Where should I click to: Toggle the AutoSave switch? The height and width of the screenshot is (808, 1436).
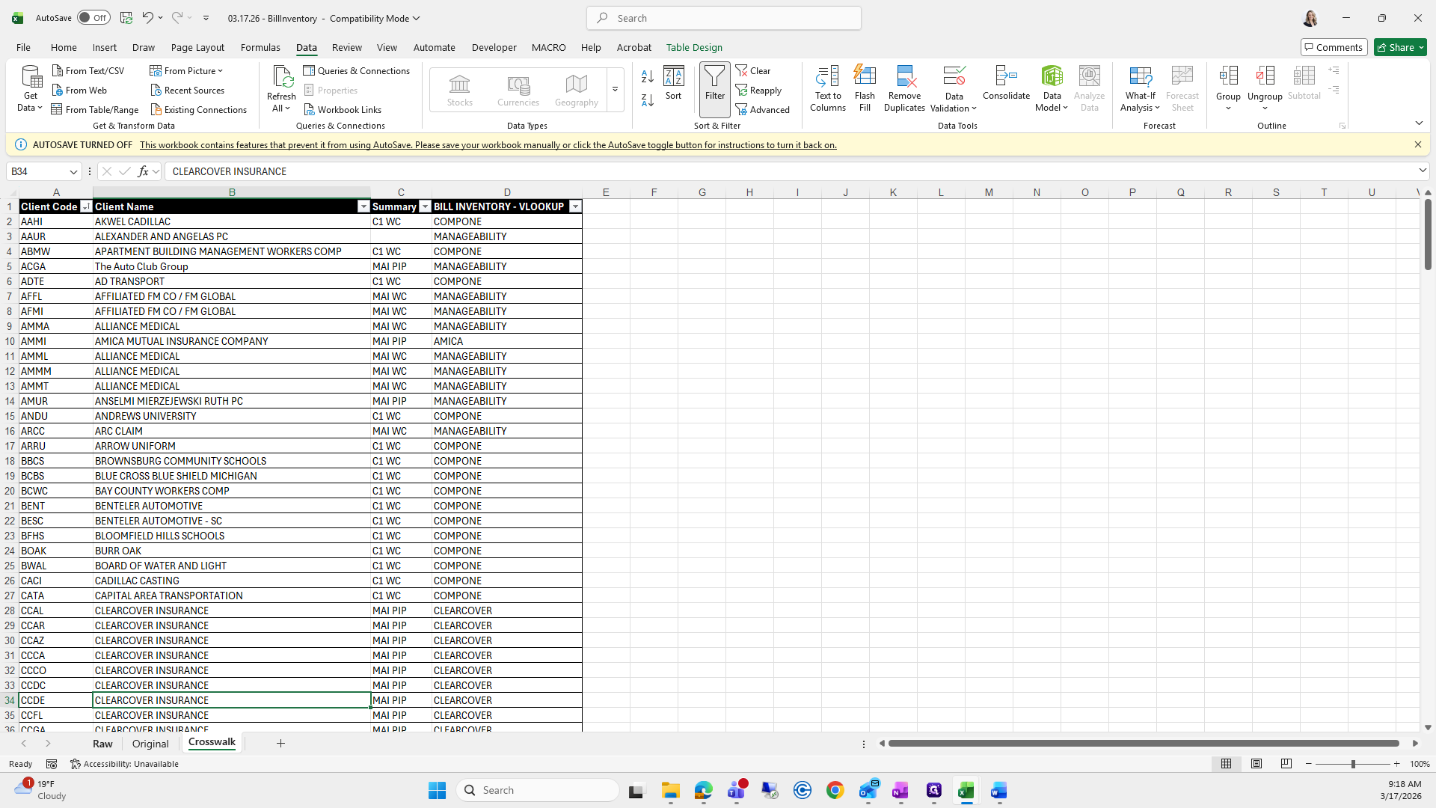click(93, 18)
